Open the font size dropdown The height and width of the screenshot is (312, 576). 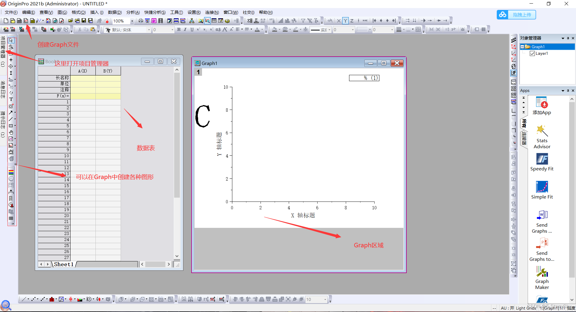[x=172, y=30]
